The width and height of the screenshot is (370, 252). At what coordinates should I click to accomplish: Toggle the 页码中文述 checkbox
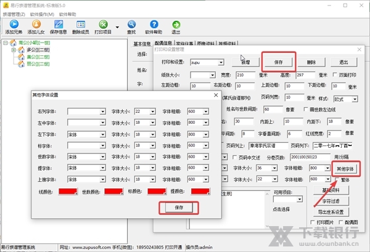(234, 157)
